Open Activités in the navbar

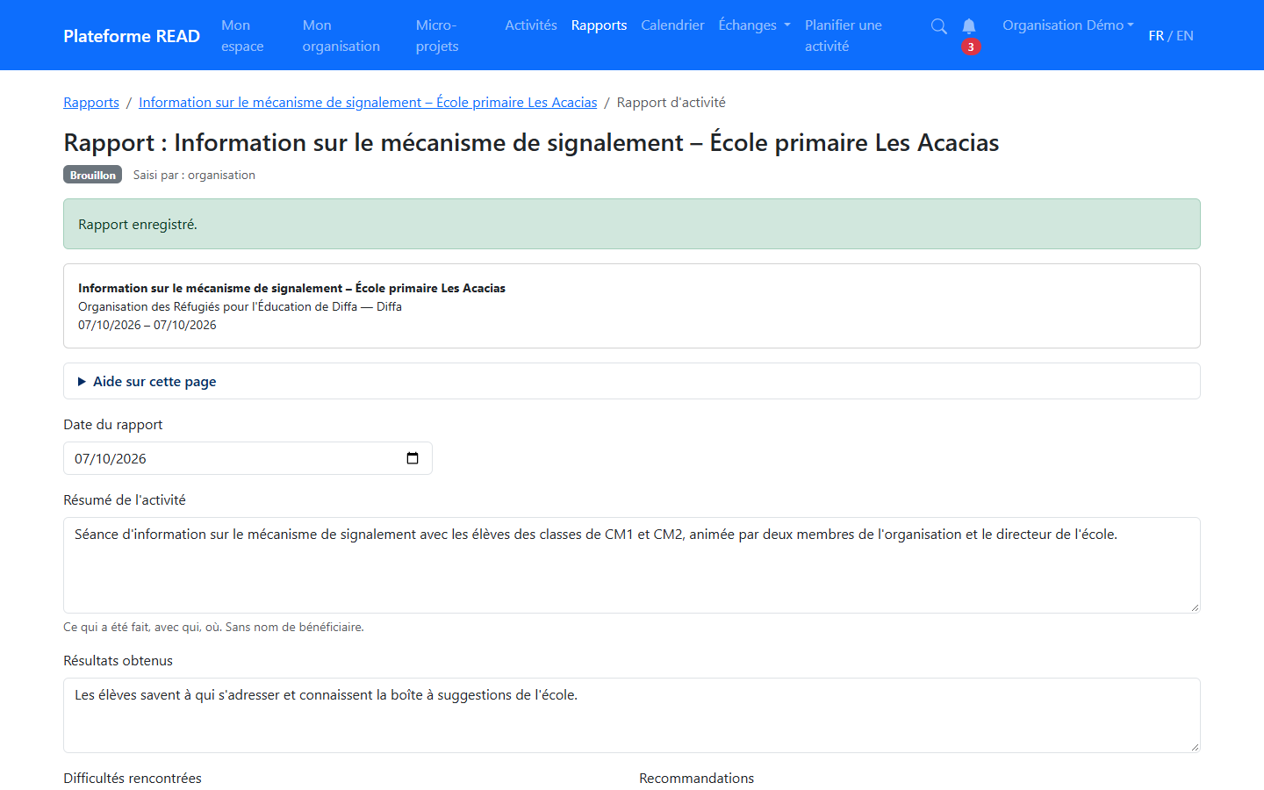pyautogui.click(x=531, y=25)
